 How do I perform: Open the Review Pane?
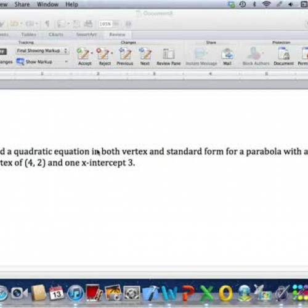coord(169,54)
